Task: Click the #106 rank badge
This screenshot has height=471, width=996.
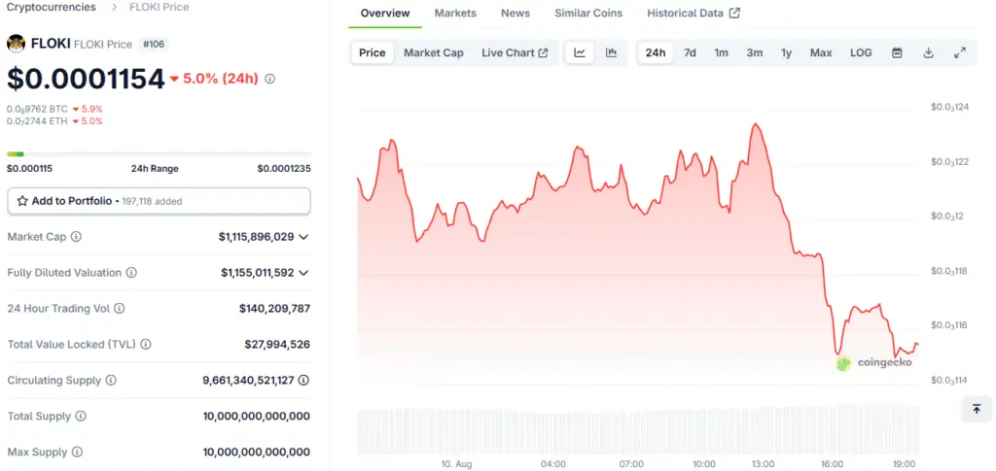Action: [x=154, y=45]
